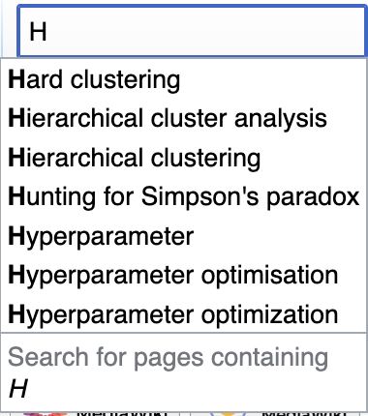Choose Hyperparameter optimisation with British spelling
Viewport: 368px width, 416px height.
click(184, 275)
